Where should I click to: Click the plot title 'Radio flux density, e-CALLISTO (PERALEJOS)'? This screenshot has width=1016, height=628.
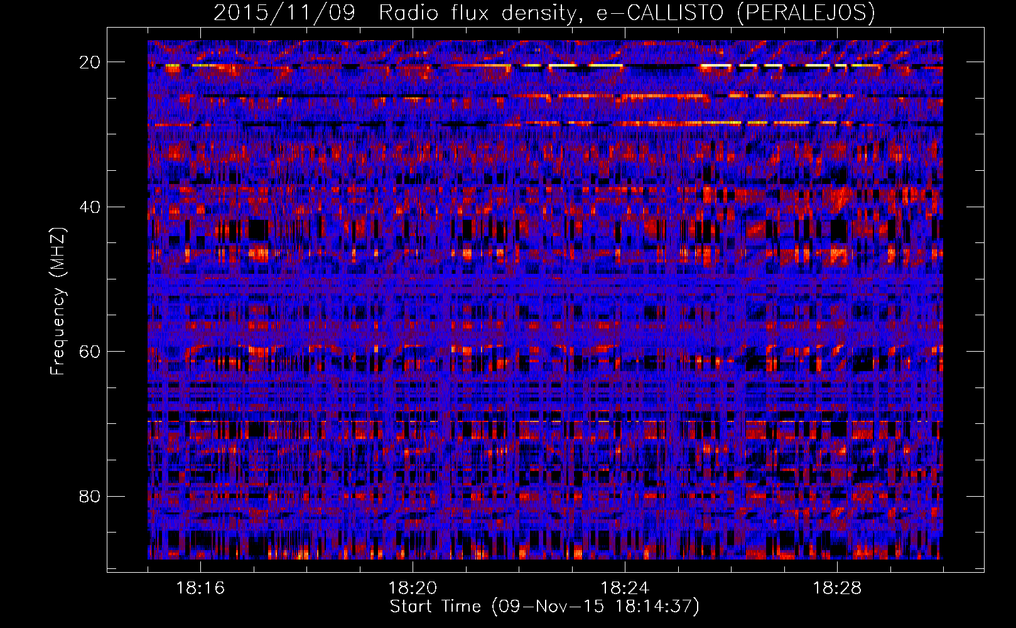(627, 13)
